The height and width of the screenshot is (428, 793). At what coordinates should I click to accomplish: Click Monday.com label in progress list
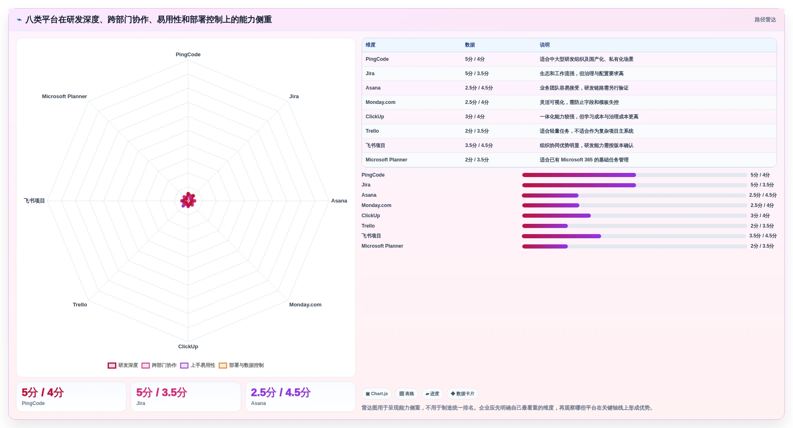tap(376, 205)
